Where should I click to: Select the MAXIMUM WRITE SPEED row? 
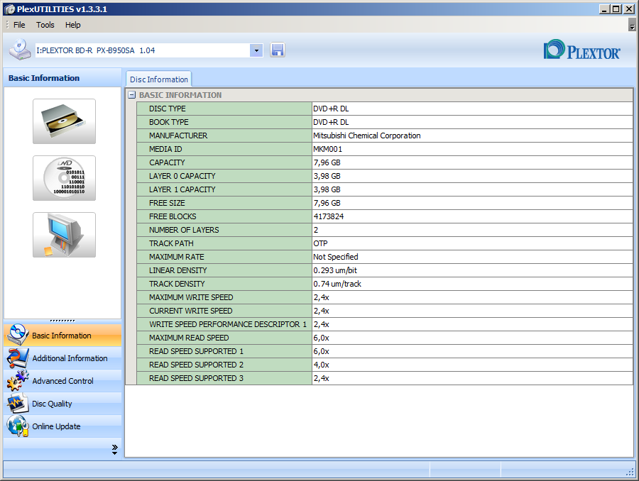tap(385, 297)
